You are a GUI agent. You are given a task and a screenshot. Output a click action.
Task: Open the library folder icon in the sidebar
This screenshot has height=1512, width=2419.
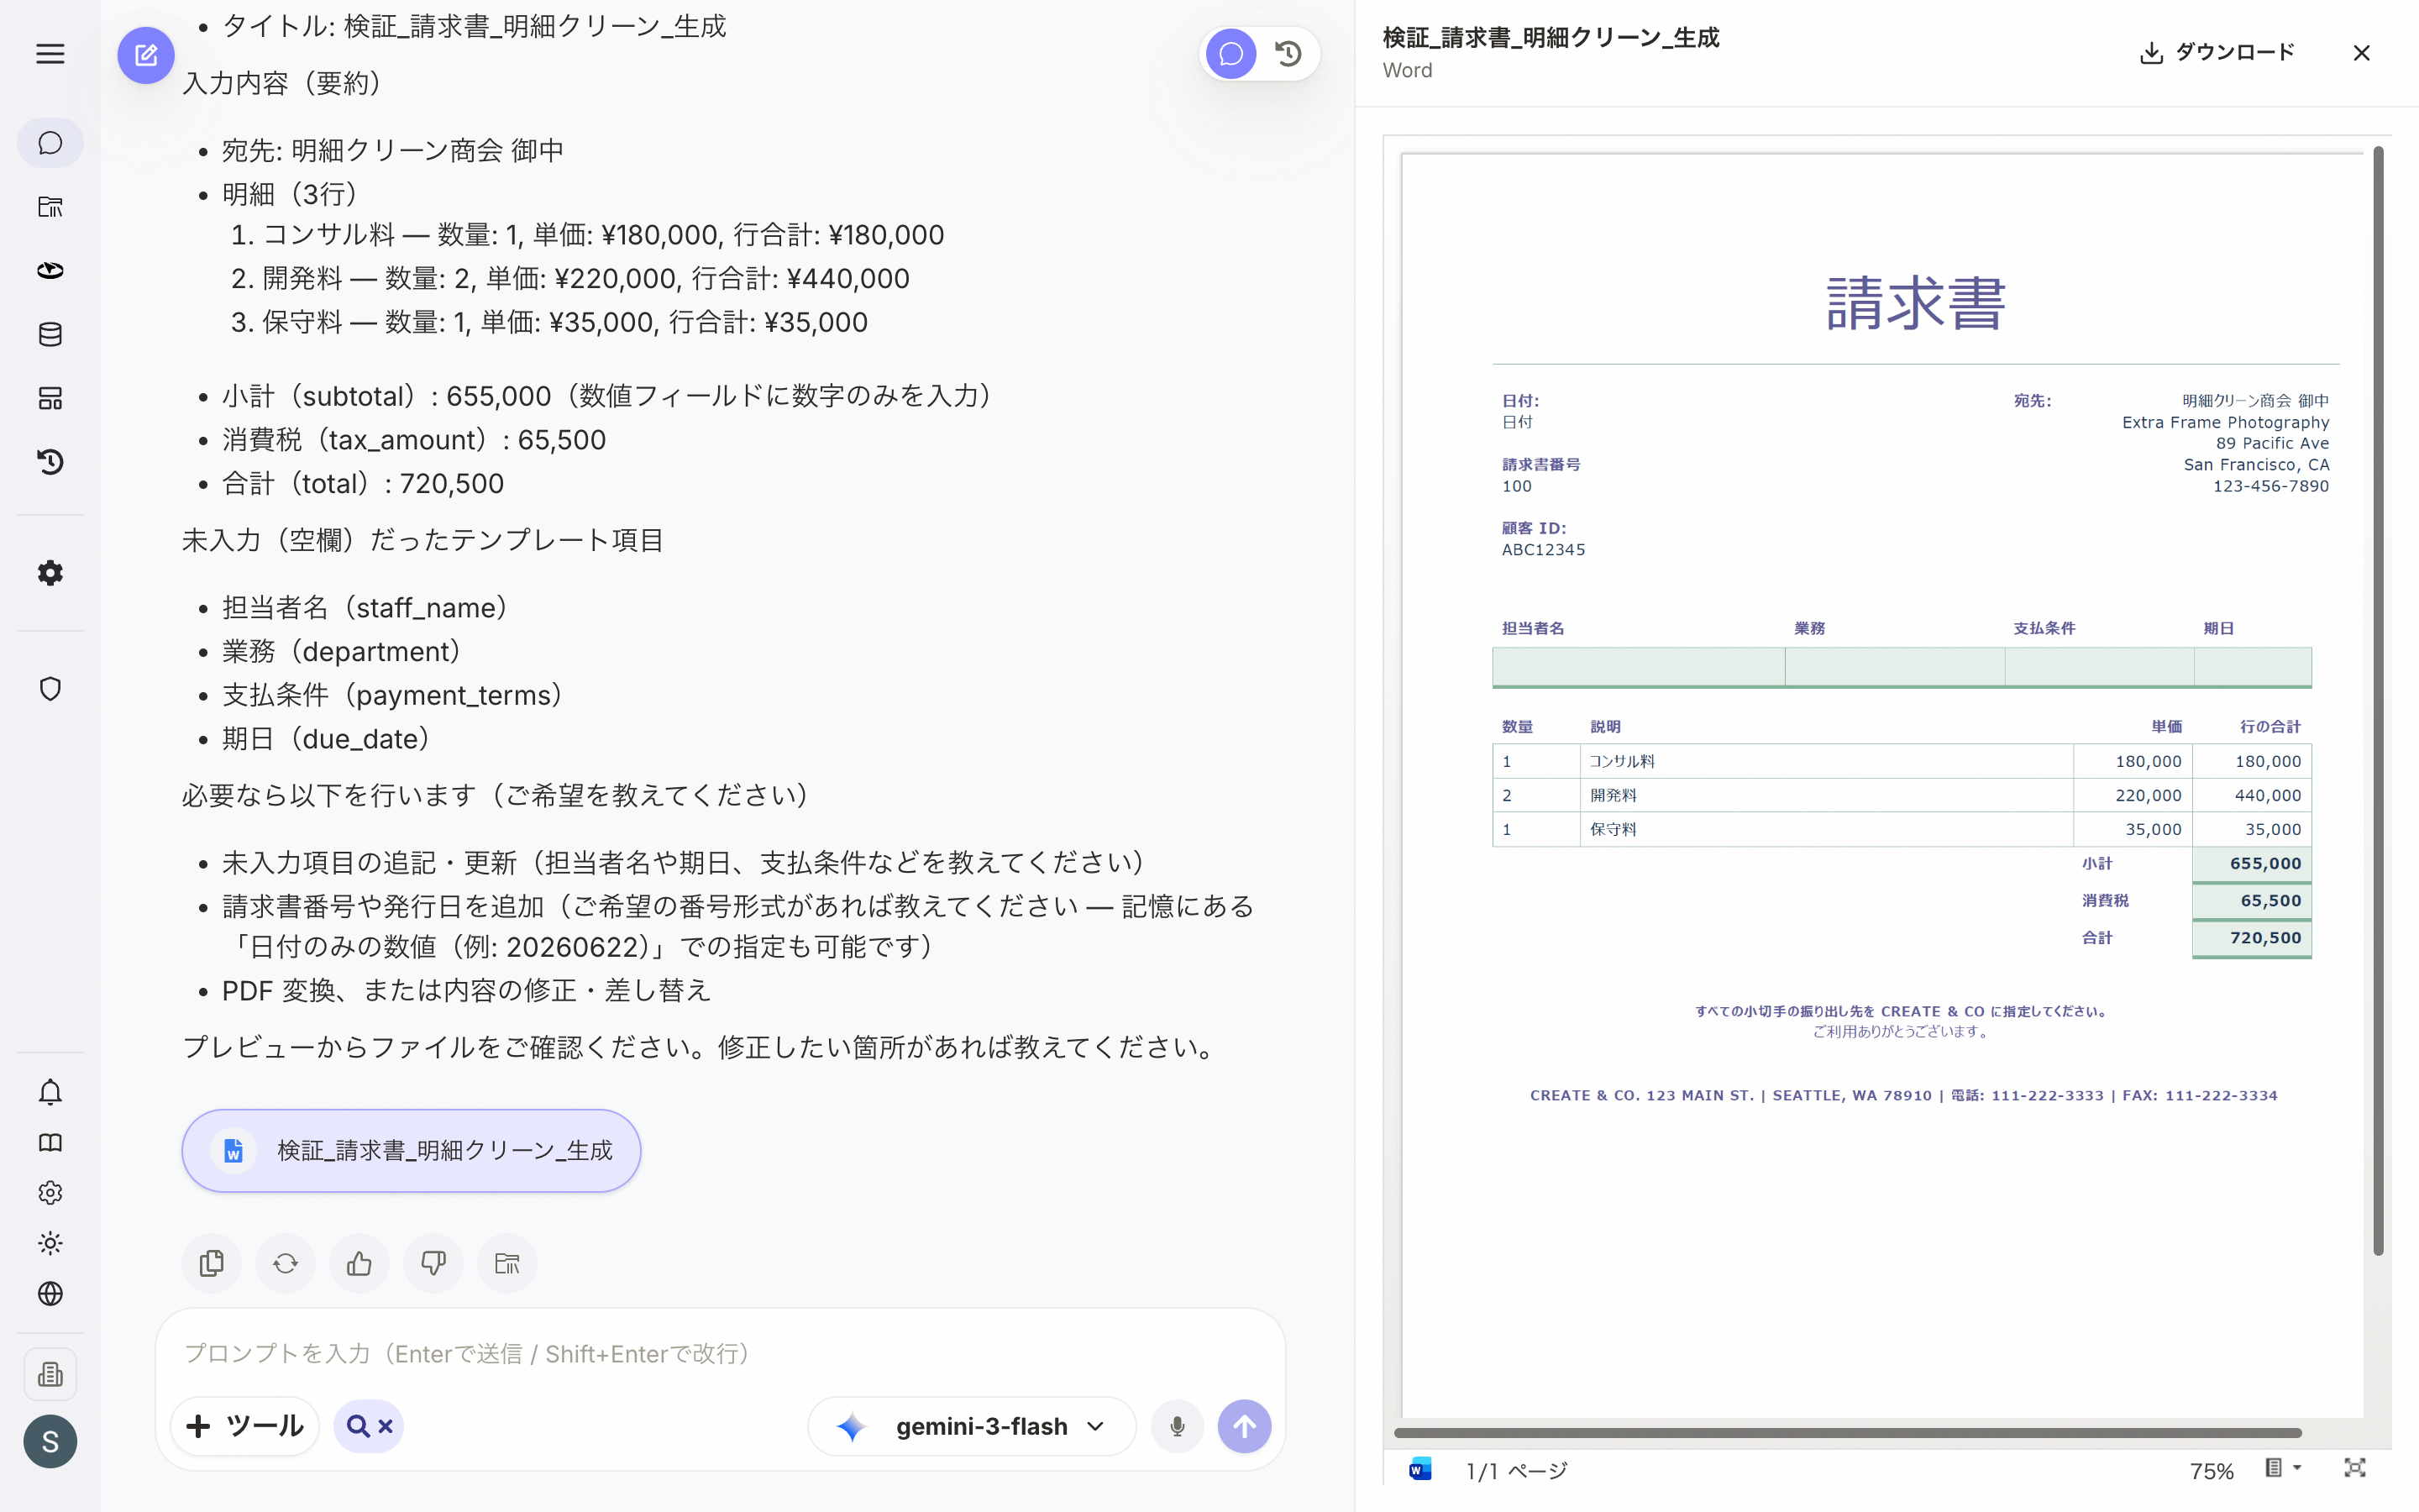pos(50,207)
